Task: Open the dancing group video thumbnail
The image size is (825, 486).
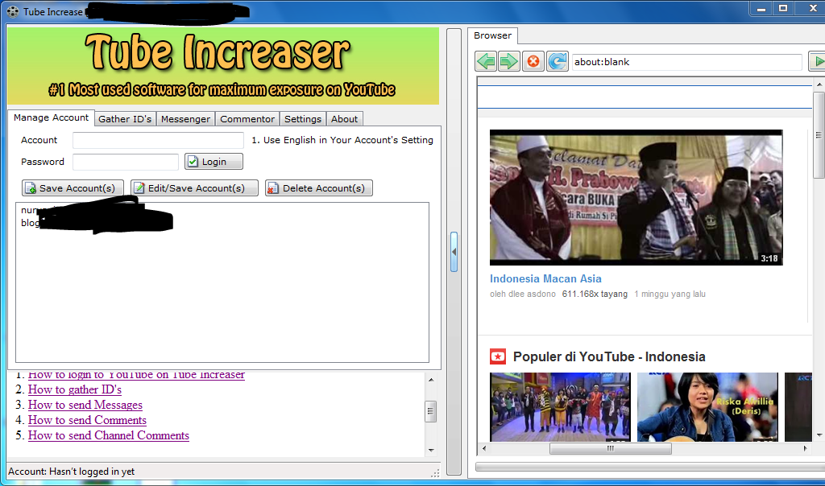Action: (x=561, y=407)
